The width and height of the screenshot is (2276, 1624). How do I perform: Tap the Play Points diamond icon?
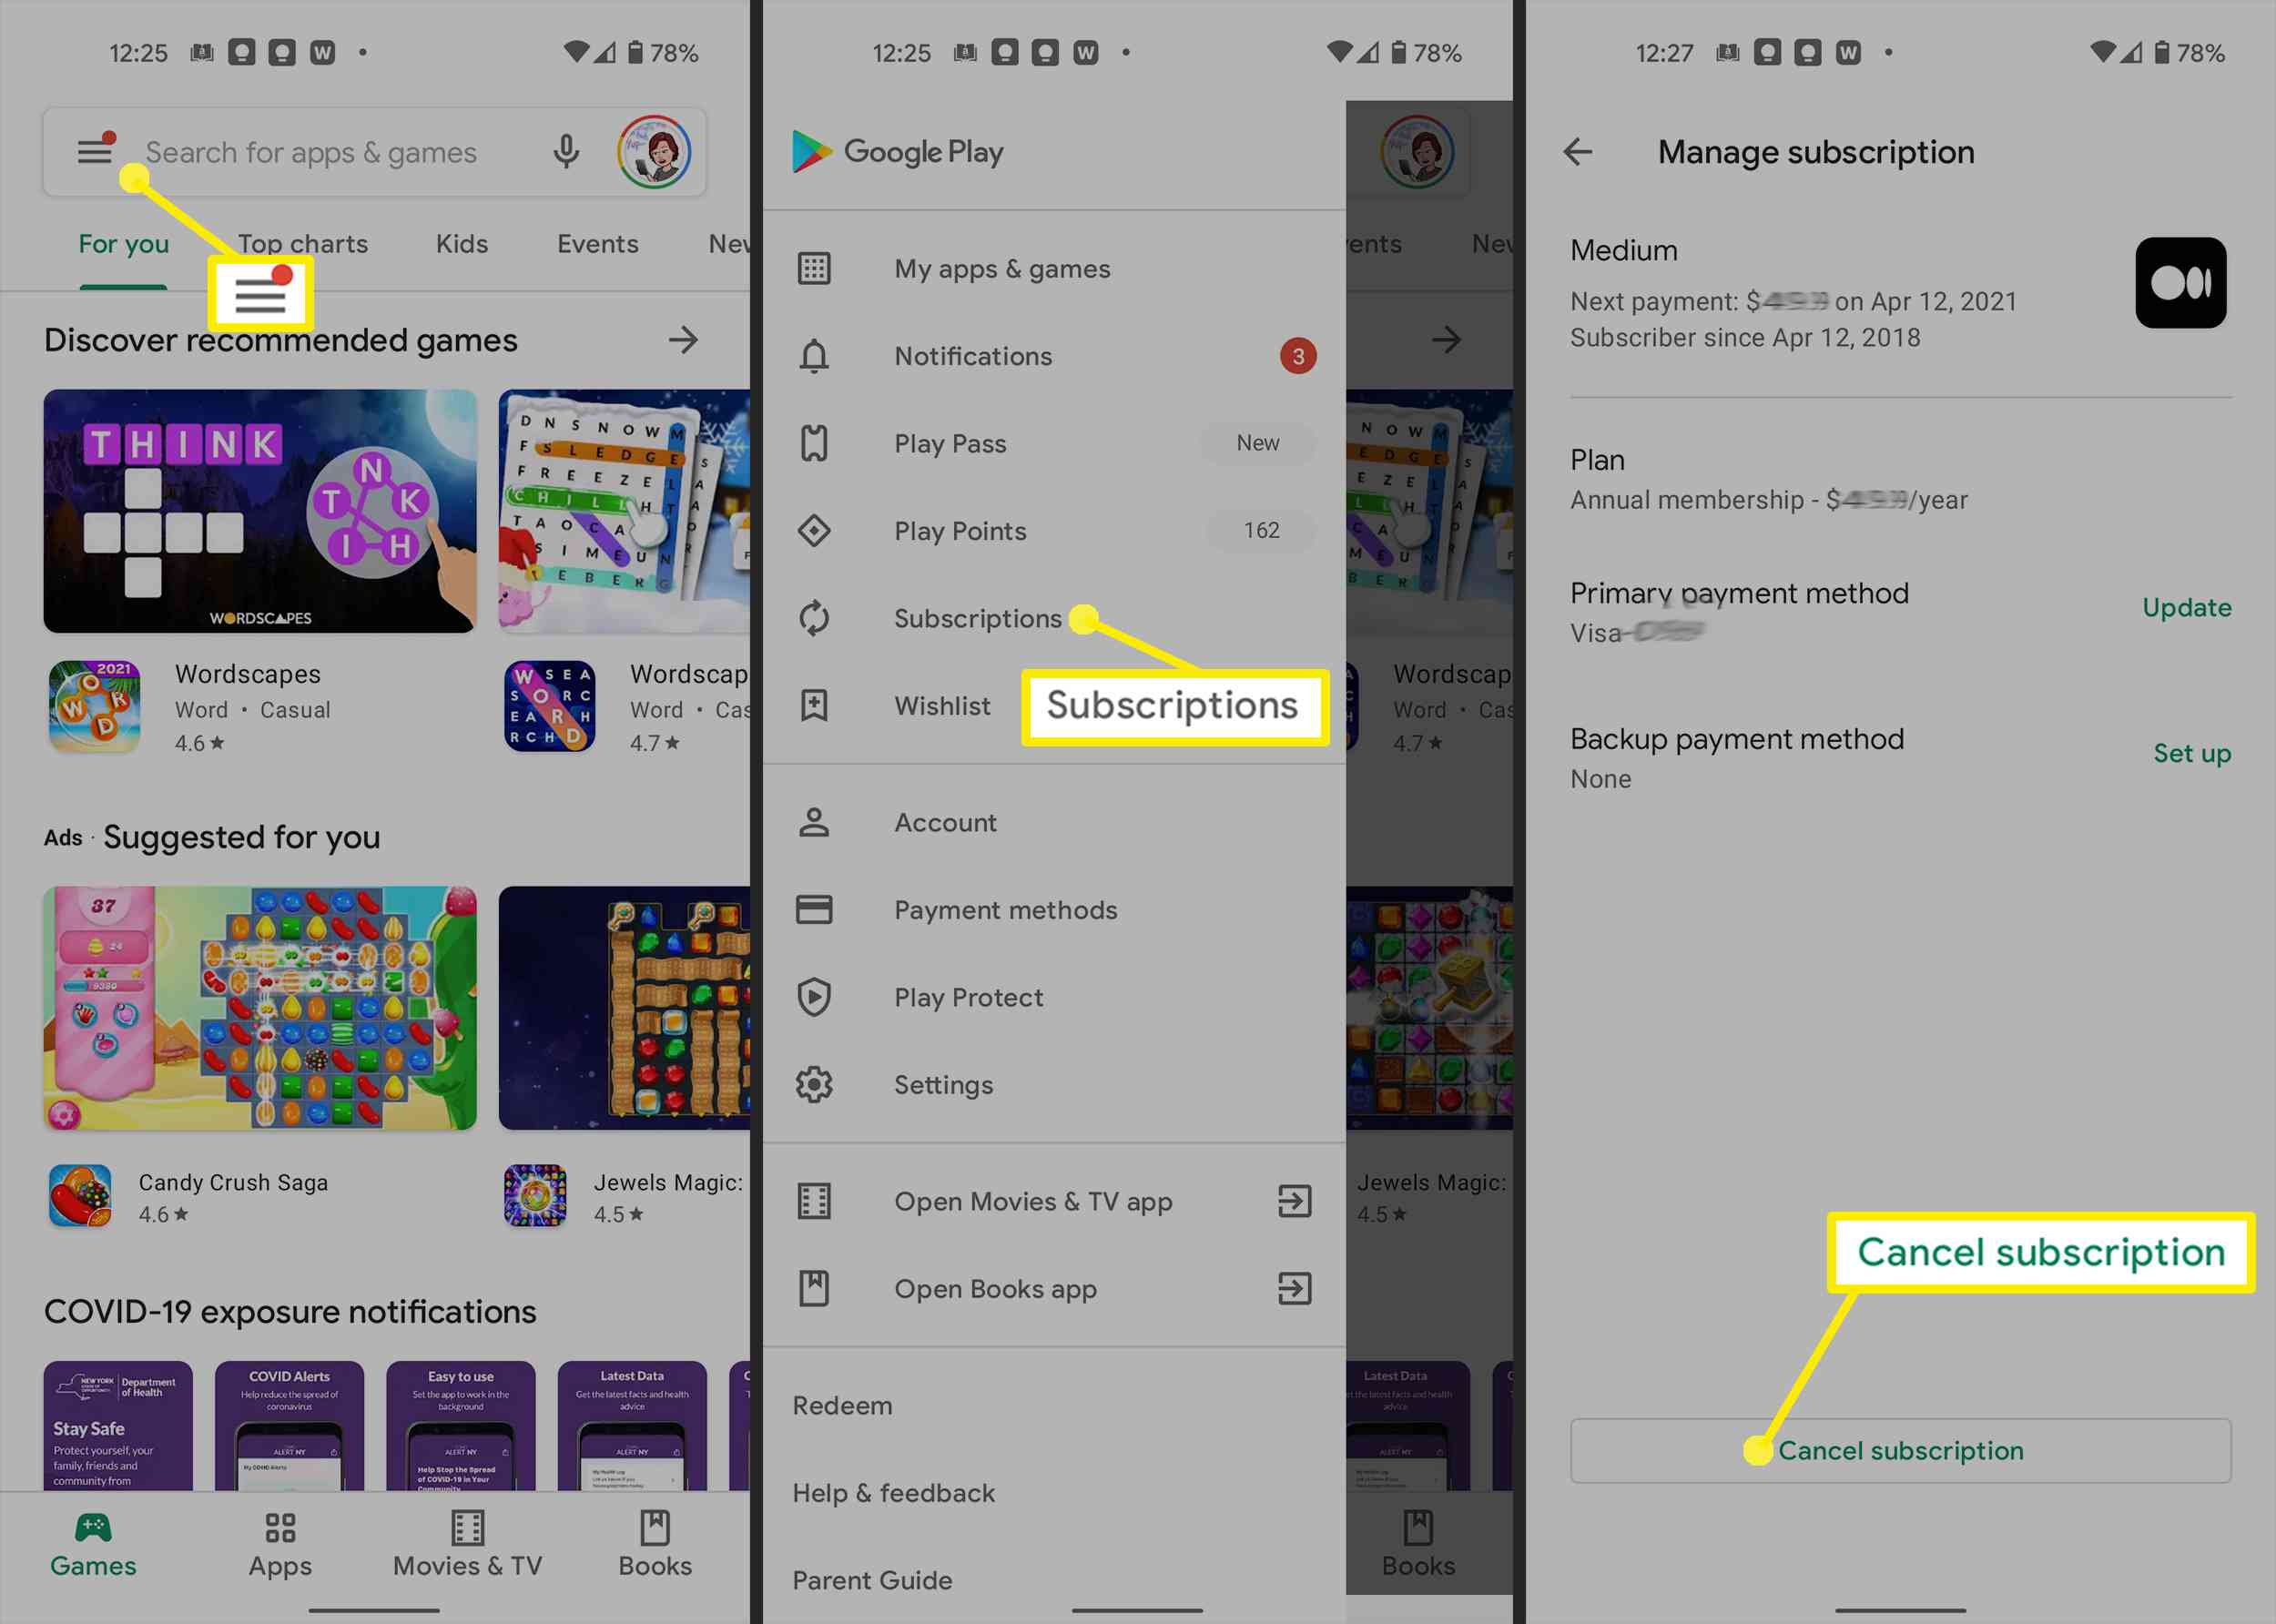tap(814, 531)
